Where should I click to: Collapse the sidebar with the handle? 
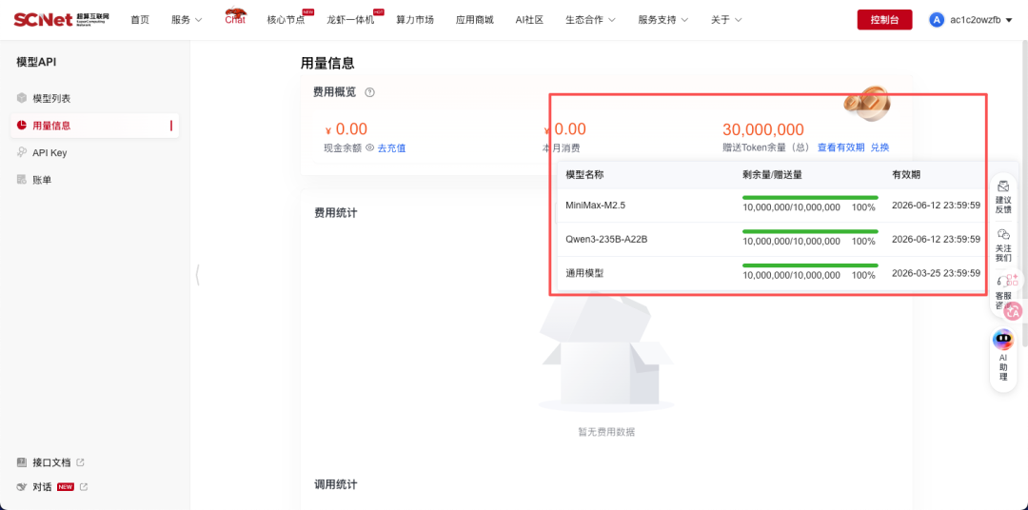click(197, 275)
